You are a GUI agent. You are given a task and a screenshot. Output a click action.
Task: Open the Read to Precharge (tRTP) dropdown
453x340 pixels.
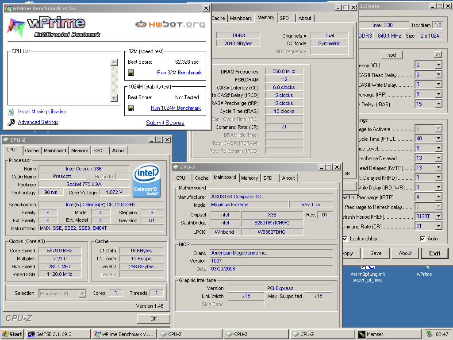(x=438, y=197)
